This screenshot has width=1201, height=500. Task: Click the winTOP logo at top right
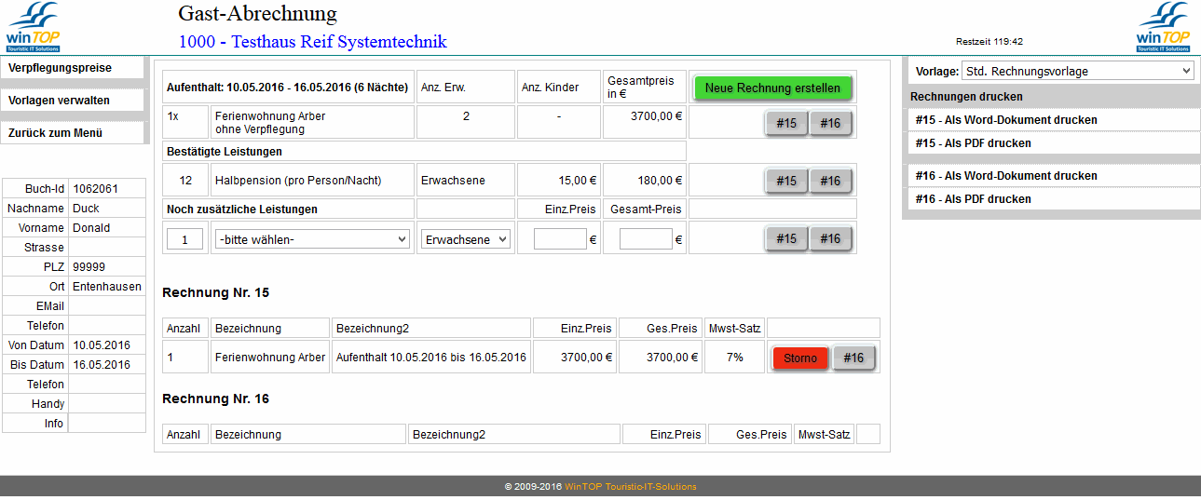pos(1163,27)
